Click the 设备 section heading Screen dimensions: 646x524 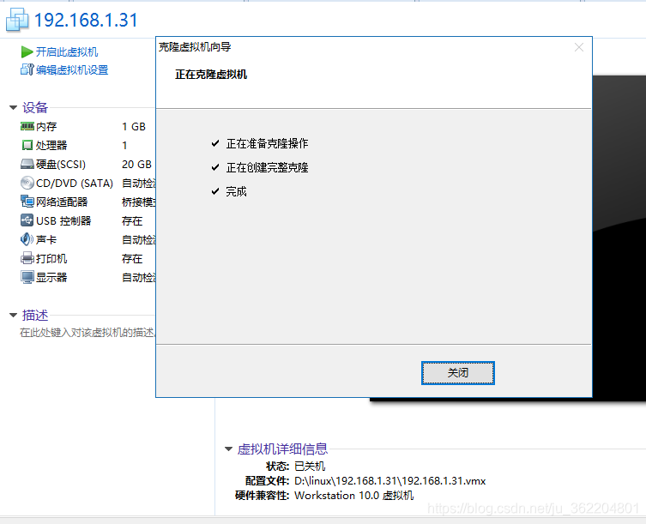click(35, 107)
